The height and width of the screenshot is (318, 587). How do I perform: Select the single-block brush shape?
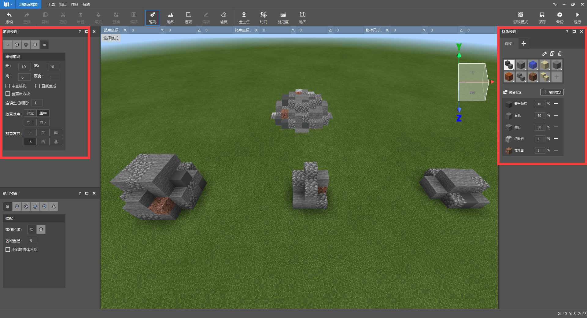point(8,45)
